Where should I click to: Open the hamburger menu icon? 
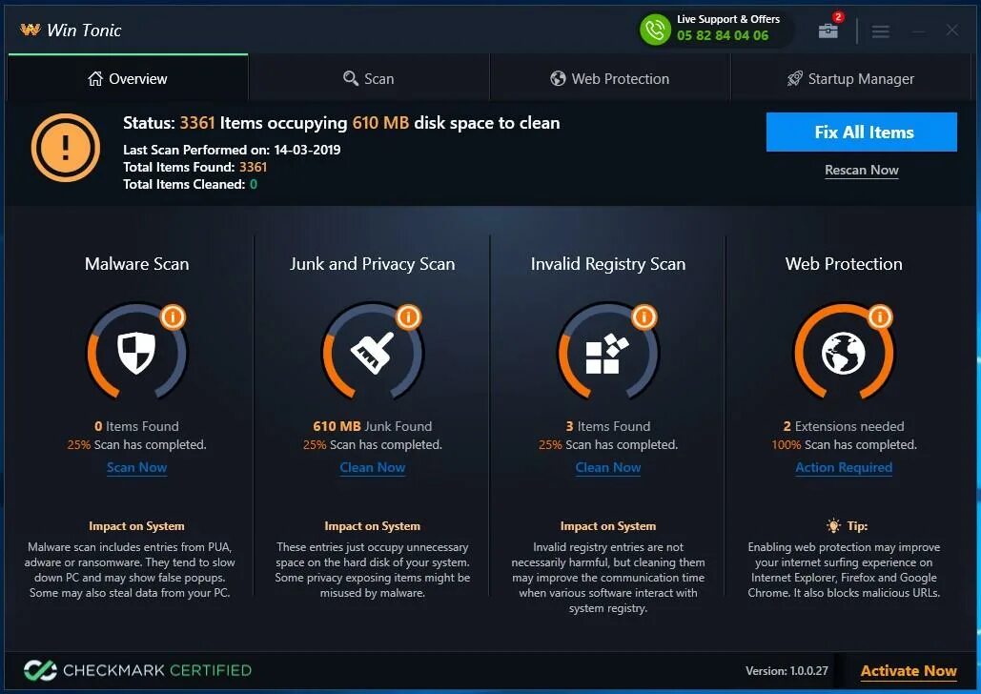(880, 31)
